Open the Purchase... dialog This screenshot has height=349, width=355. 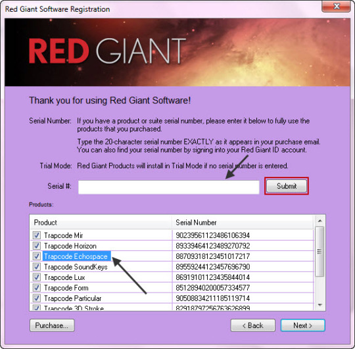click(52, 325)
